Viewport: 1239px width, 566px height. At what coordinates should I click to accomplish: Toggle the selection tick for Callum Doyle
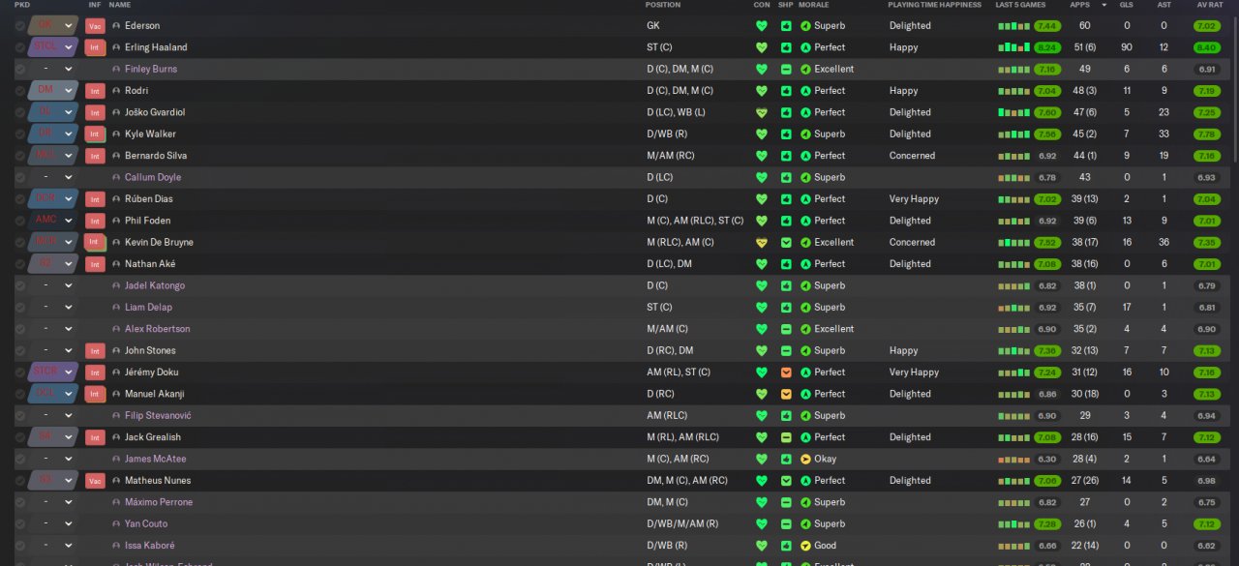20,178
